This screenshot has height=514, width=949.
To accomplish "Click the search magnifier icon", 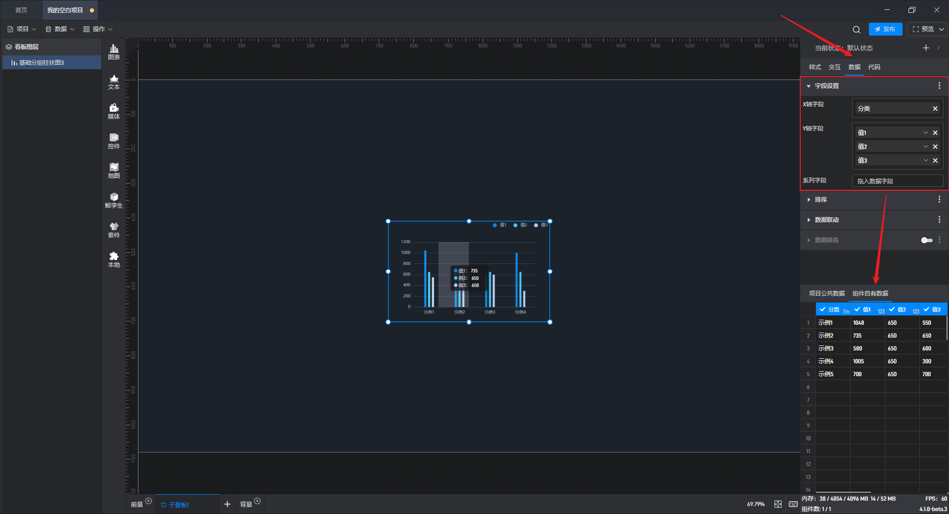I will pyautogui.click(x=856, y=30).
